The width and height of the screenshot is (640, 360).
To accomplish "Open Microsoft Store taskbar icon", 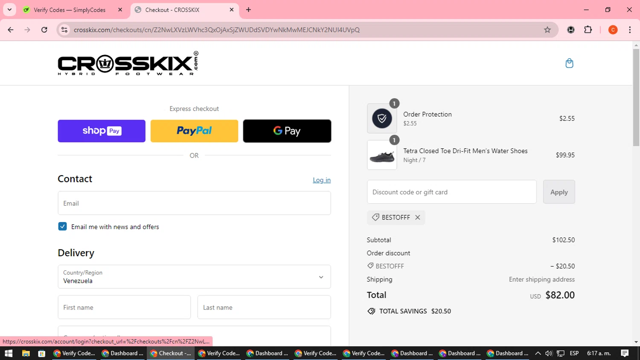I will pyautogui.click(x=41, y=353).
